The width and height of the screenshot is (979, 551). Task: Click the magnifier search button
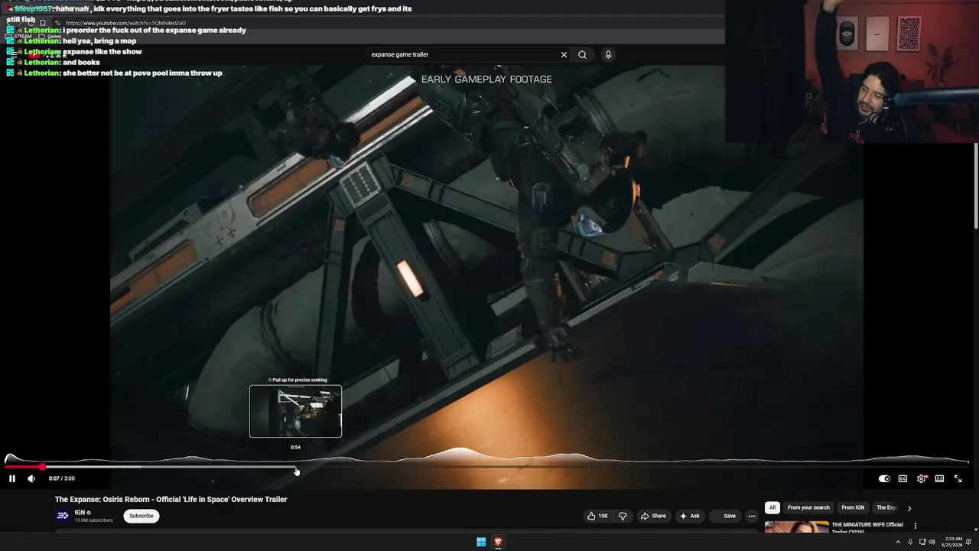(x=582, y=54)
